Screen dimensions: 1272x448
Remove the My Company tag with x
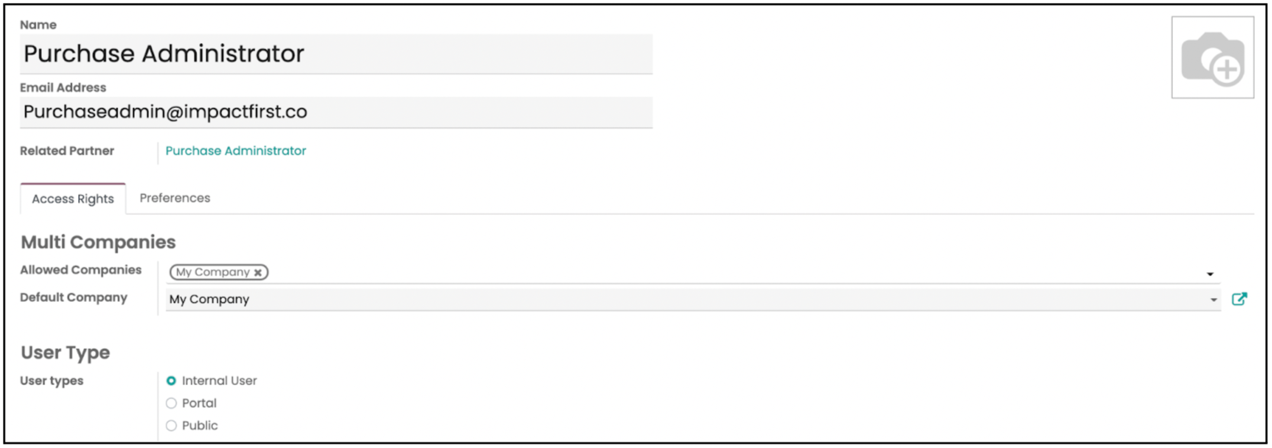tap(258, 272)
